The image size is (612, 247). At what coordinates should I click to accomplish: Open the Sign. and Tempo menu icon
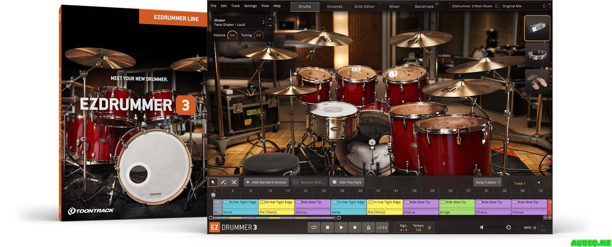pyautogui.click(x=429, y=228)
